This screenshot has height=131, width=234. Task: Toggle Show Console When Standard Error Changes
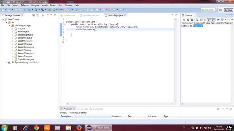coord(213,20)
